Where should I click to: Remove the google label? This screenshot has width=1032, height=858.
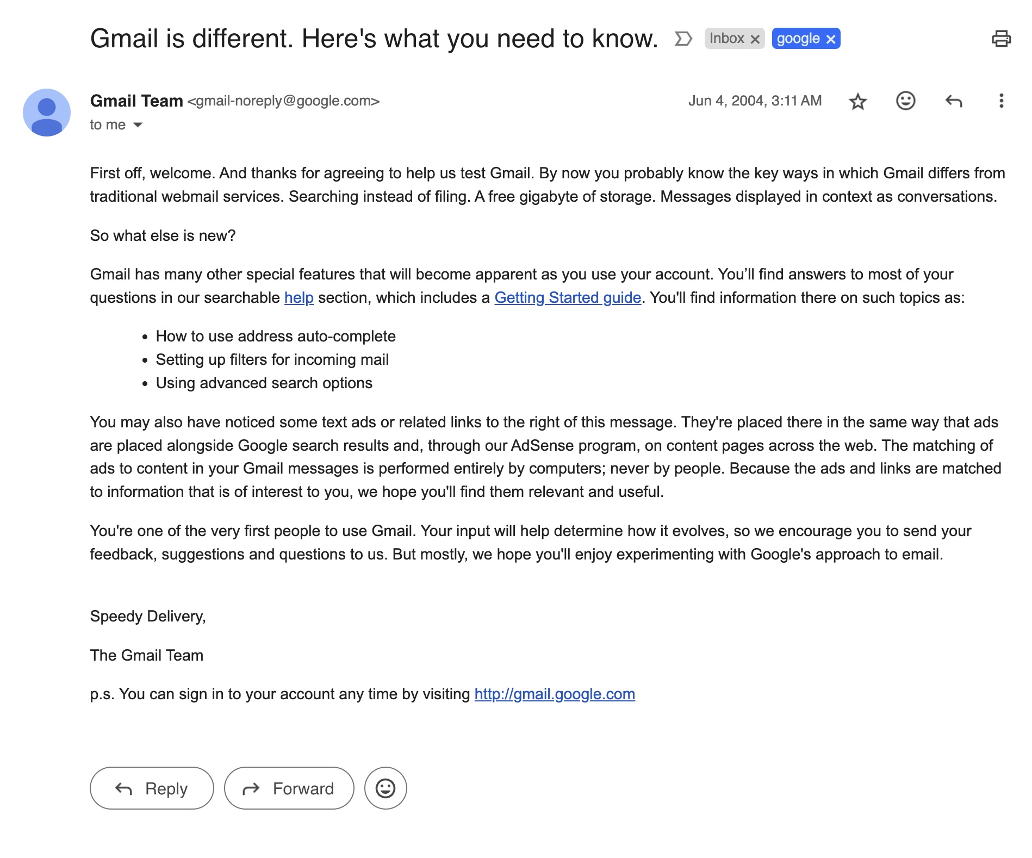coord(831,39)
